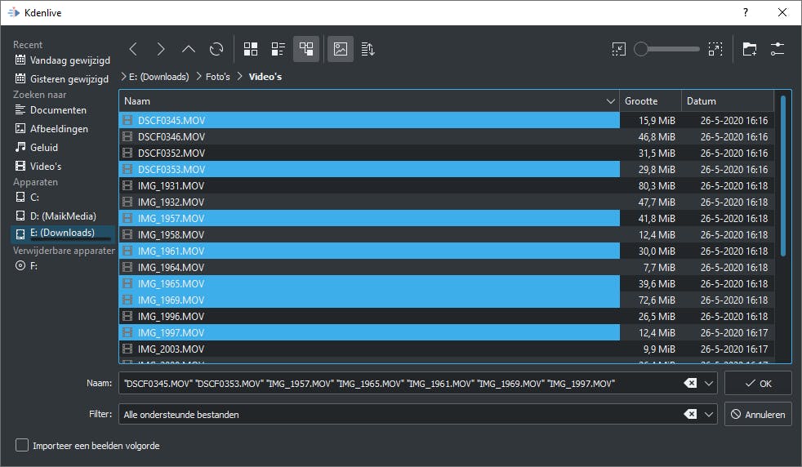The width and height of the screenshot is (802, 467).
Task: Click the Naam column sort arrow
Action: click(x=610, y=101)
